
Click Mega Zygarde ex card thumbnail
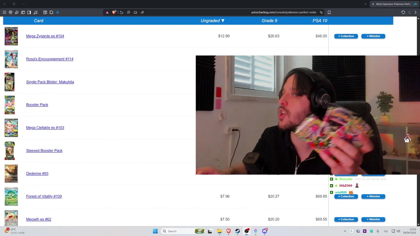tap(11, 36)
